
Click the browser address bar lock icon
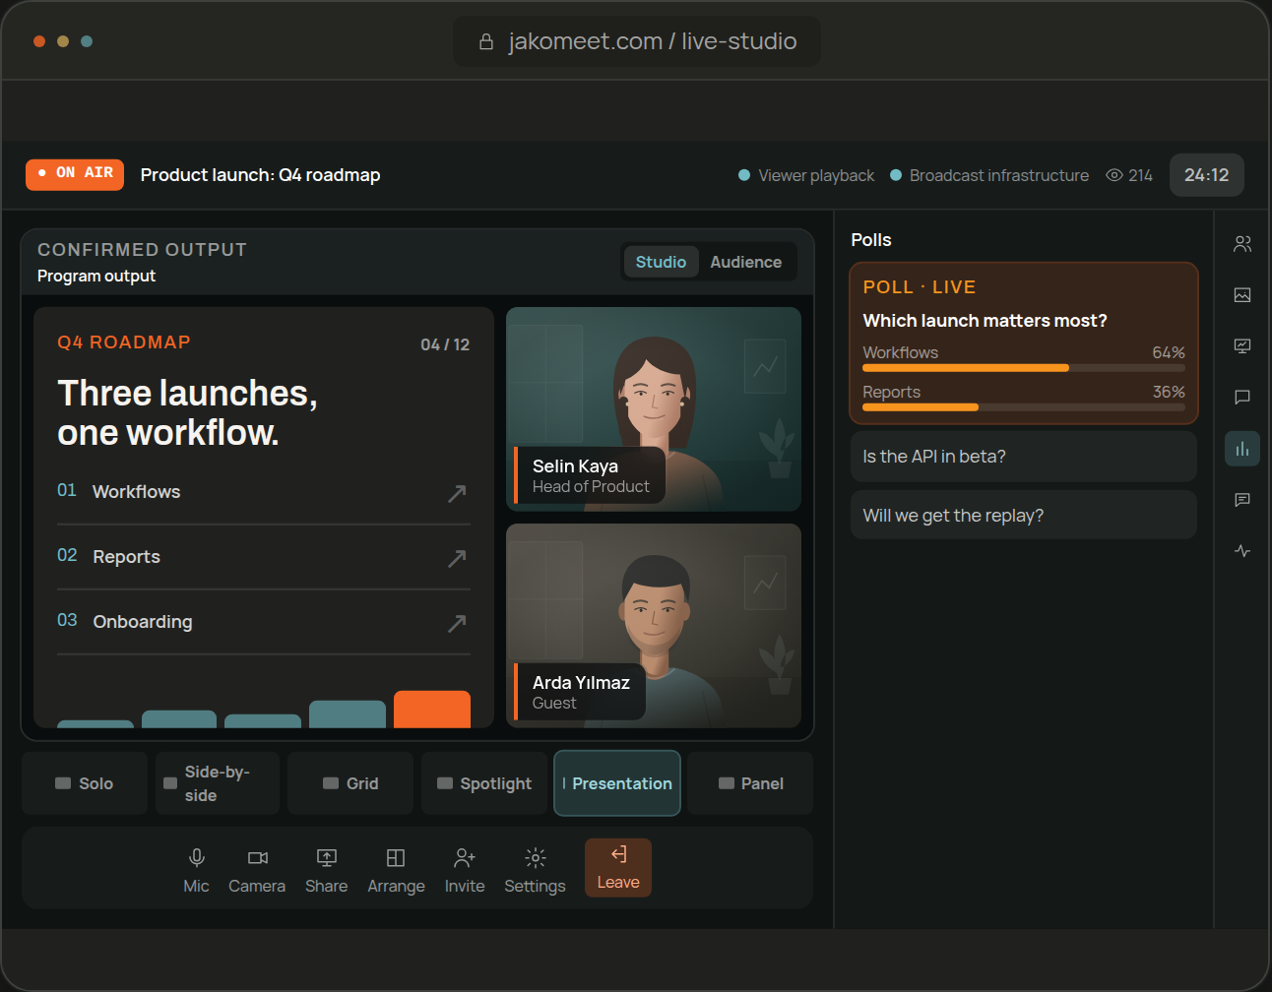tap(486, 41)
